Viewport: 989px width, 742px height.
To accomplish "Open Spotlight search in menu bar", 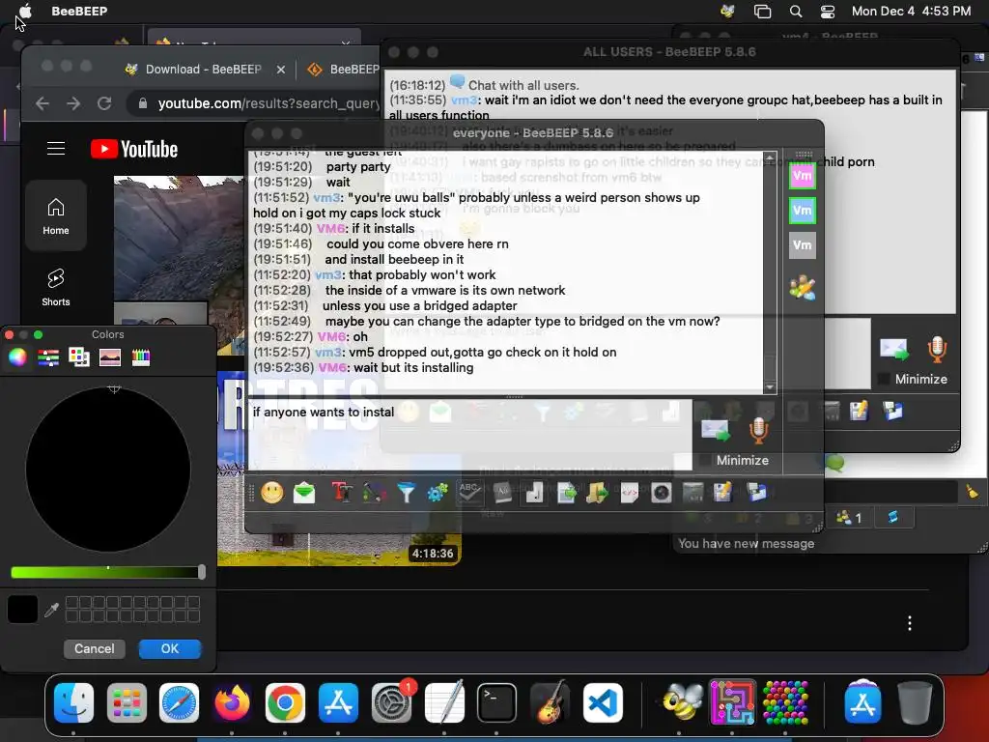I will tap(796, 11).
